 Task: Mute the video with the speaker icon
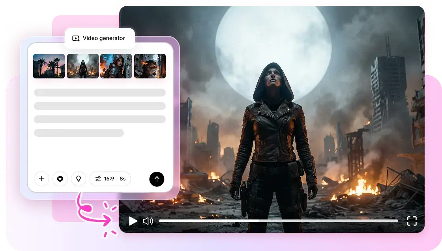pyautogui.click(x=148, y=221)
